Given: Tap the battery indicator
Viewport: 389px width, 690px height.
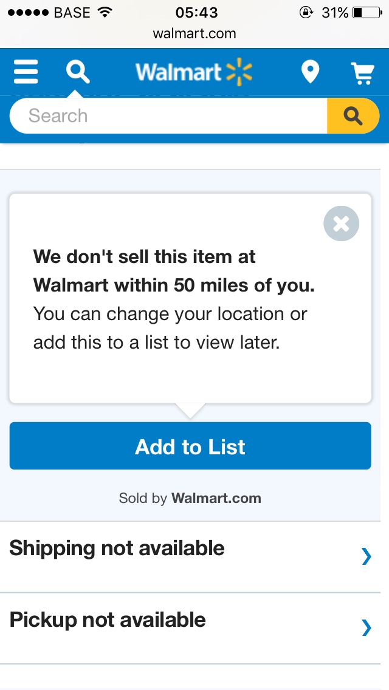Looking at the screenshot, I should [367, 13].
